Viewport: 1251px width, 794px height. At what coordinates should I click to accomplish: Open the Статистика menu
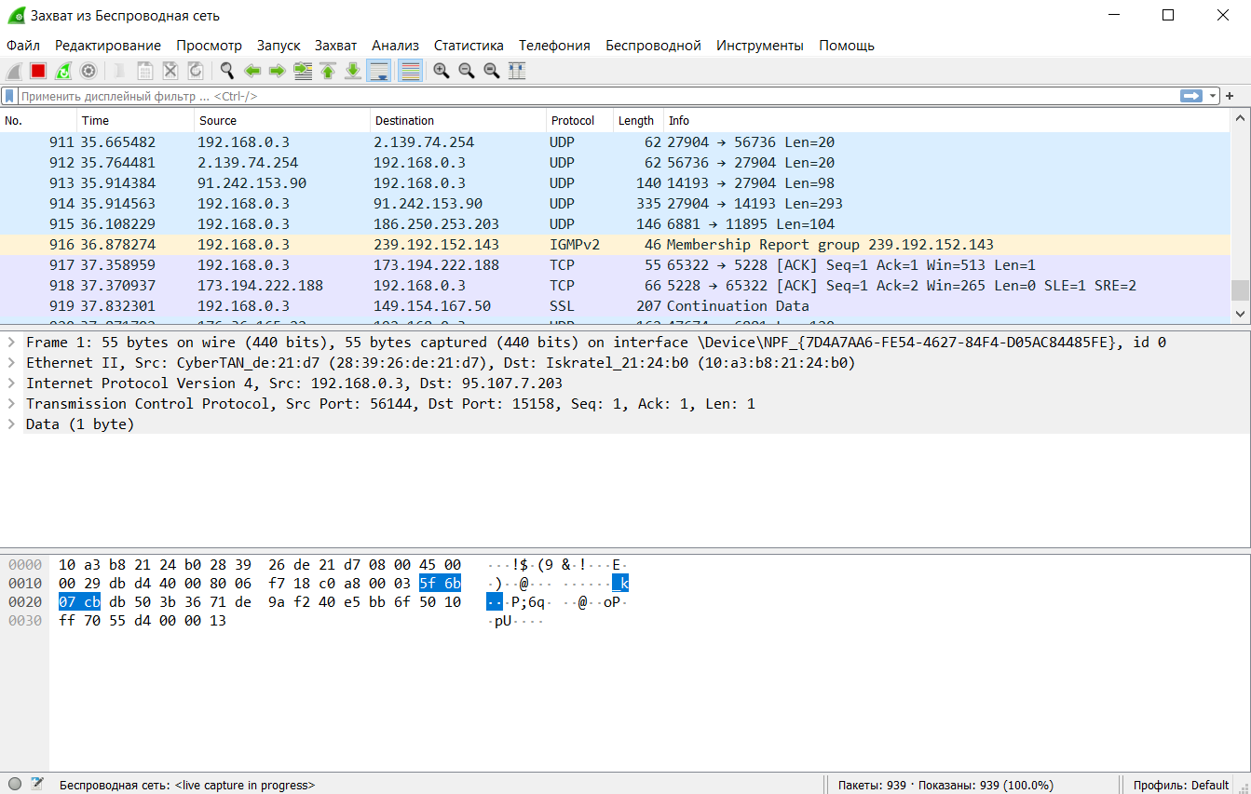point(469,46)
